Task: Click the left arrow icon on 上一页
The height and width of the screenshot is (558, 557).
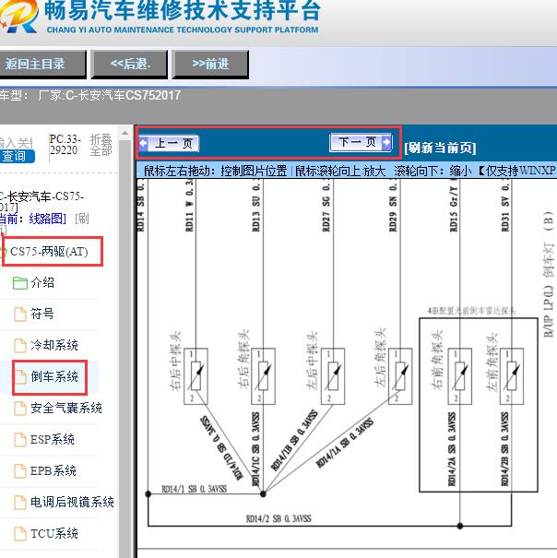Action: point(144,143)
